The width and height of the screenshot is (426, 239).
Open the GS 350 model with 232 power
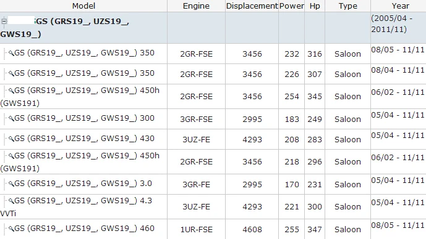click(84, 52)
